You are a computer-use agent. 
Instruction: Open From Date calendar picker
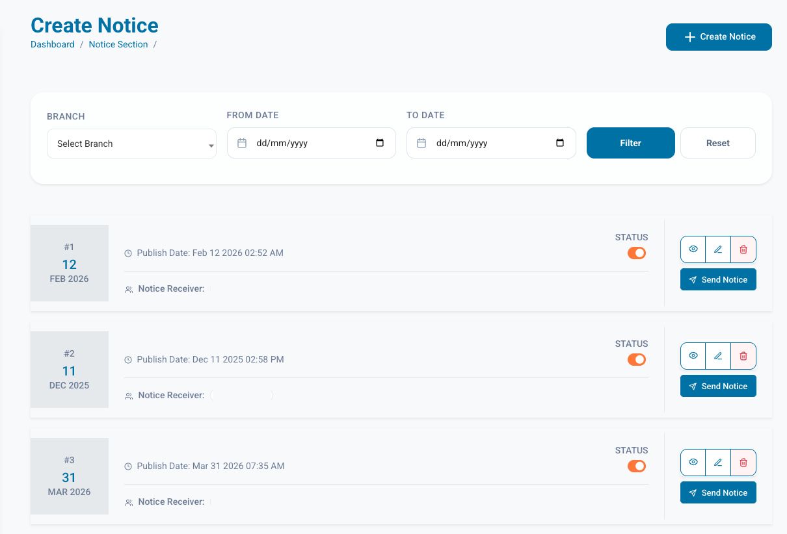[x=380, y=143]
